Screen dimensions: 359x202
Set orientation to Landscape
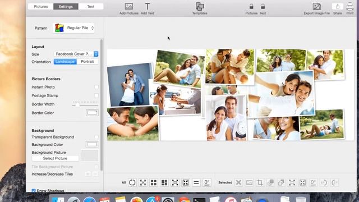[x=65, y=62]
